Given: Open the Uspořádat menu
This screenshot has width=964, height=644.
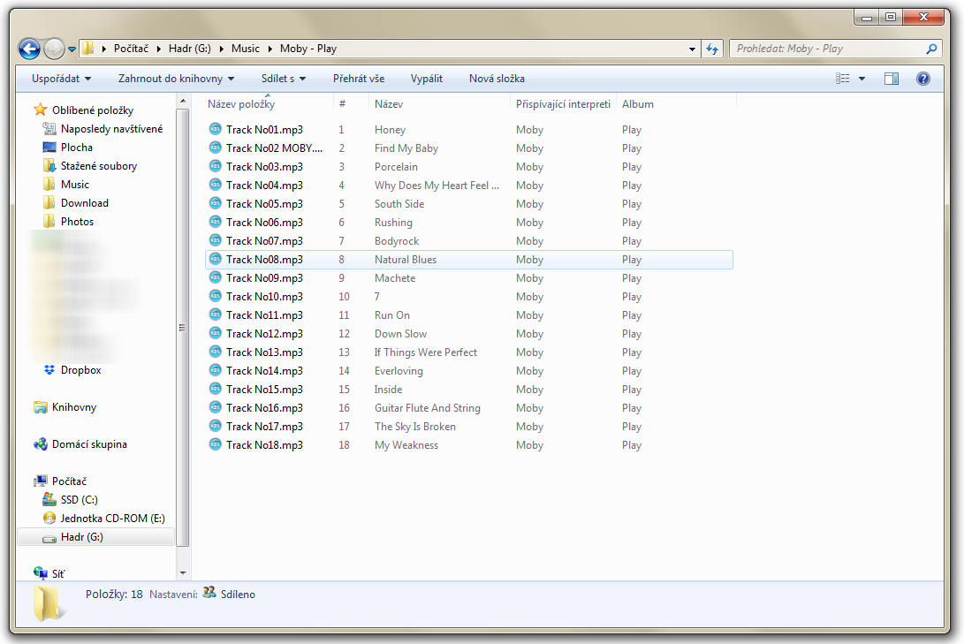Looking at the screenshot, I should (x=62, y=79).
